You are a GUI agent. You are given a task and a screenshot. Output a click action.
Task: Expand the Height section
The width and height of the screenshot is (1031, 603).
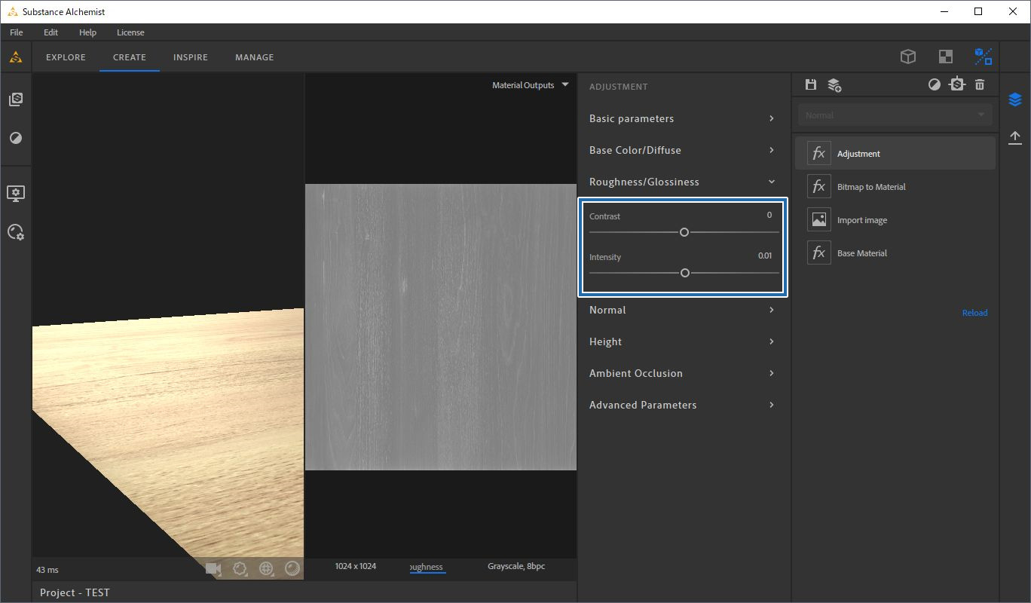(682, 341)
